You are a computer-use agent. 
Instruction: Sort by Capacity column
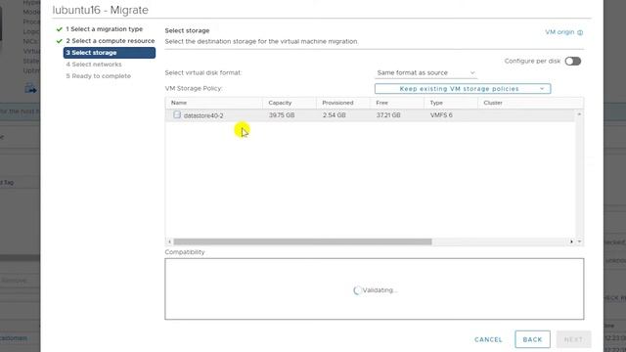pyautogui.click(x=280, y=103)
